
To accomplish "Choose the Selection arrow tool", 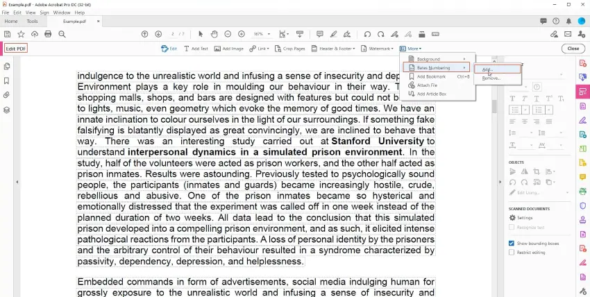I will (200, 34).
